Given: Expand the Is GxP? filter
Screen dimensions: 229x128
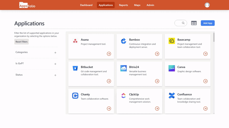Looking at the screenshot, I should [x=55, y=64].
